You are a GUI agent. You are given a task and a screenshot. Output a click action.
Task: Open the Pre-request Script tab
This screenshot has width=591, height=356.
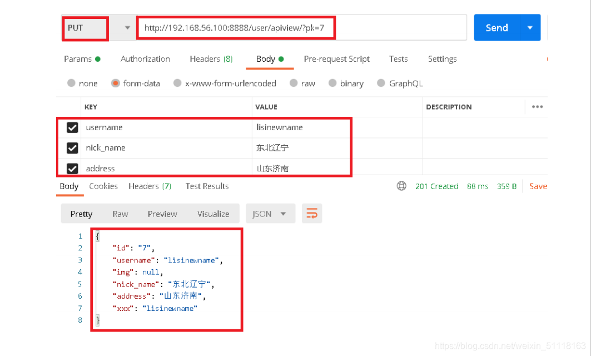tap(336, 59)
